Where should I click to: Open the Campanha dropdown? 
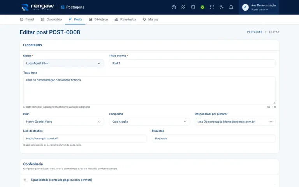tap(149, 122)
